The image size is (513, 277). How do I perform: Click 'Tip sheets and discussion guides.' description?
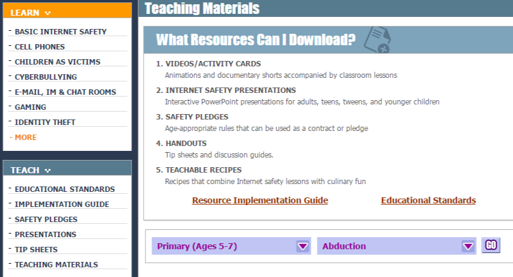coord(219,154)
